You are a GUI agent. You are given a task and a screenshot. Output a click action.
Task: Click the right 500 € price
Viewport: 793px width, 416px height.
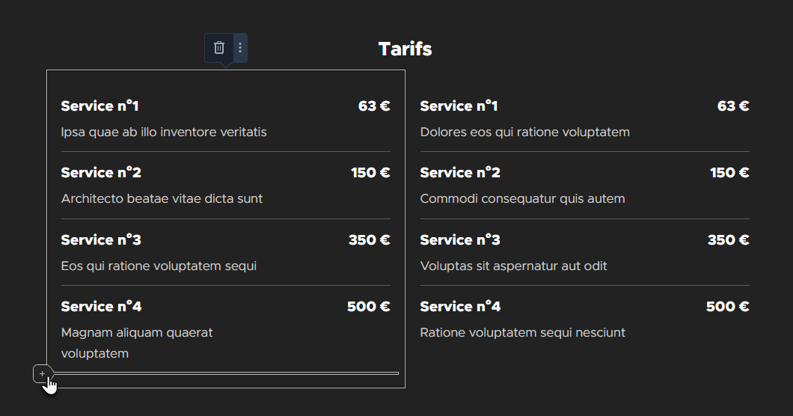click(728, 307)
